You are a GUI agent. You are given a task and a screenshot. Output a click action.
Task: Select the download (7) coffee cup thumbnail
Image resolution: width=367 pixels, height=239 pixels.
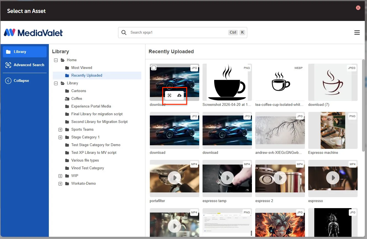pos(333,82)
